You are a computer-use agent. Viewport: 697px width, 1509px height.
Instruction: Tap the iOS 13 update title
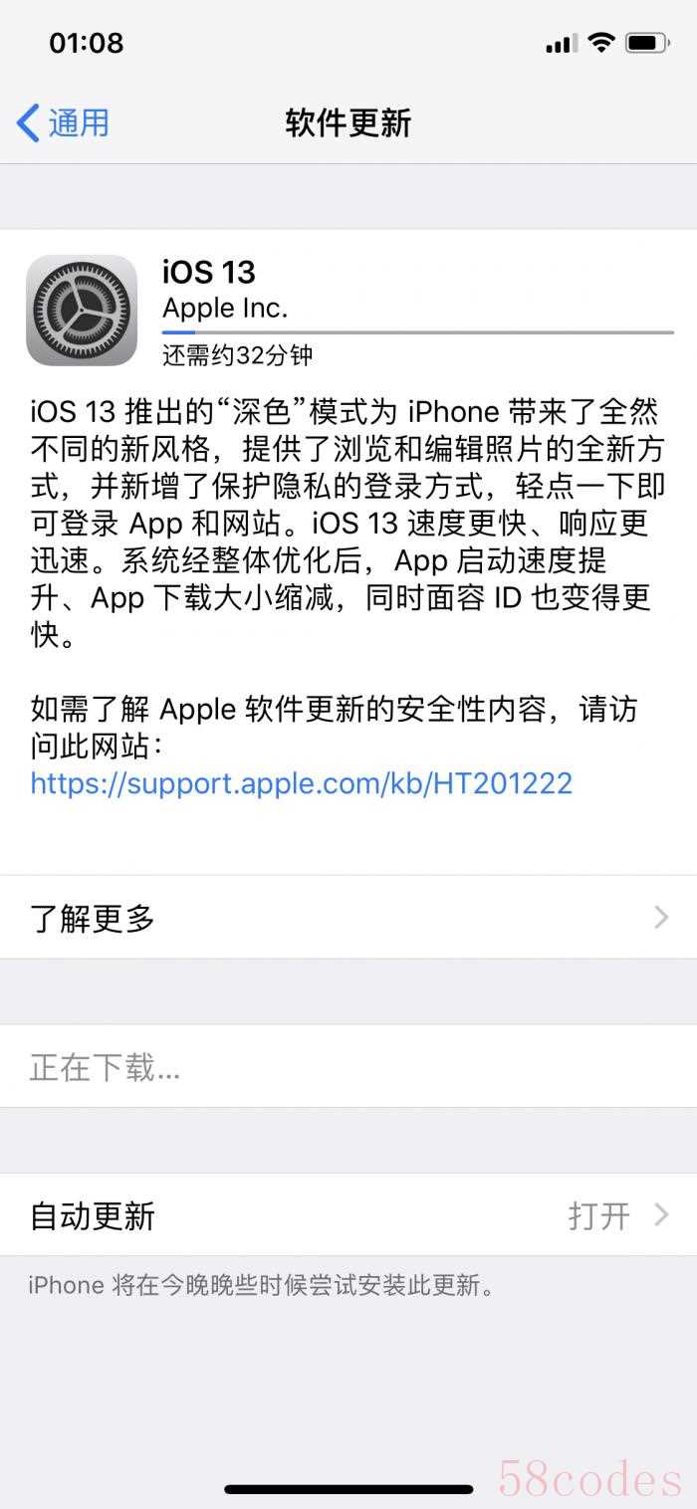click(209, 272)
